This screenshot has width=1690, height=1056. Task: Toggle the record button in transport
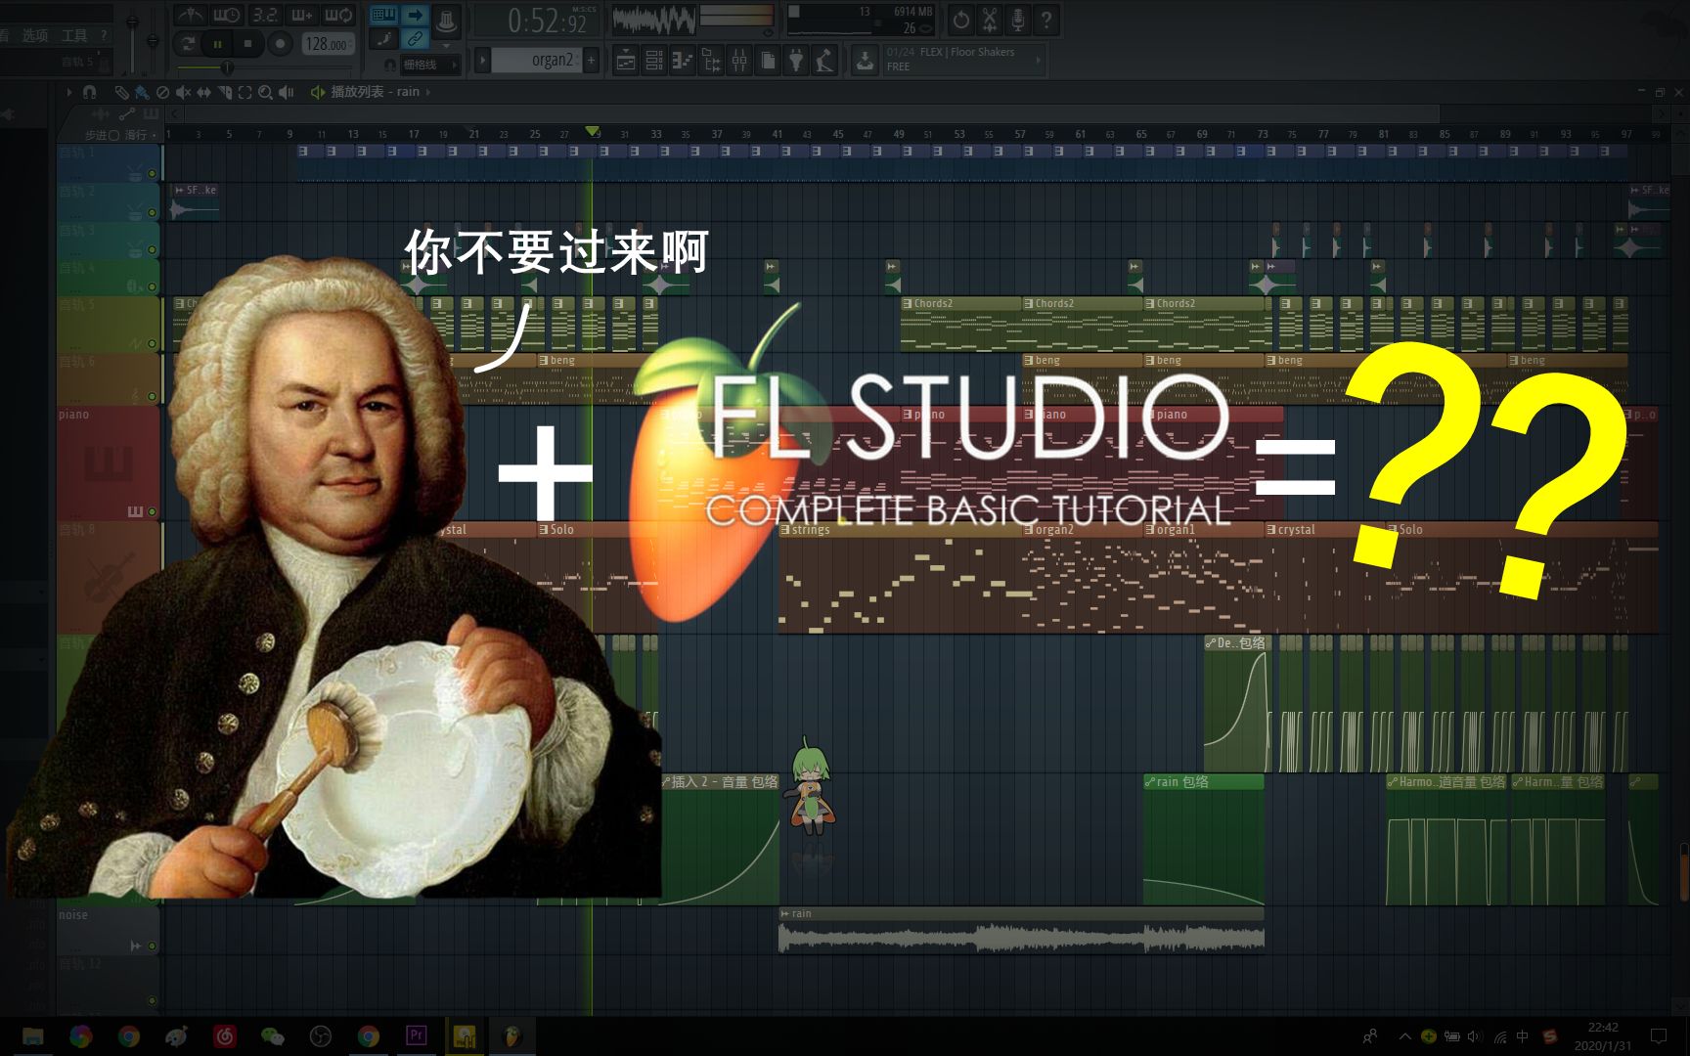coord(280,43)
